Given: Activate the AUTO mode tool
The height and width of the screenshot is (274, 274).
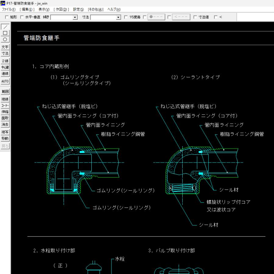Looking at the screenshot, I should coord(5,81).
